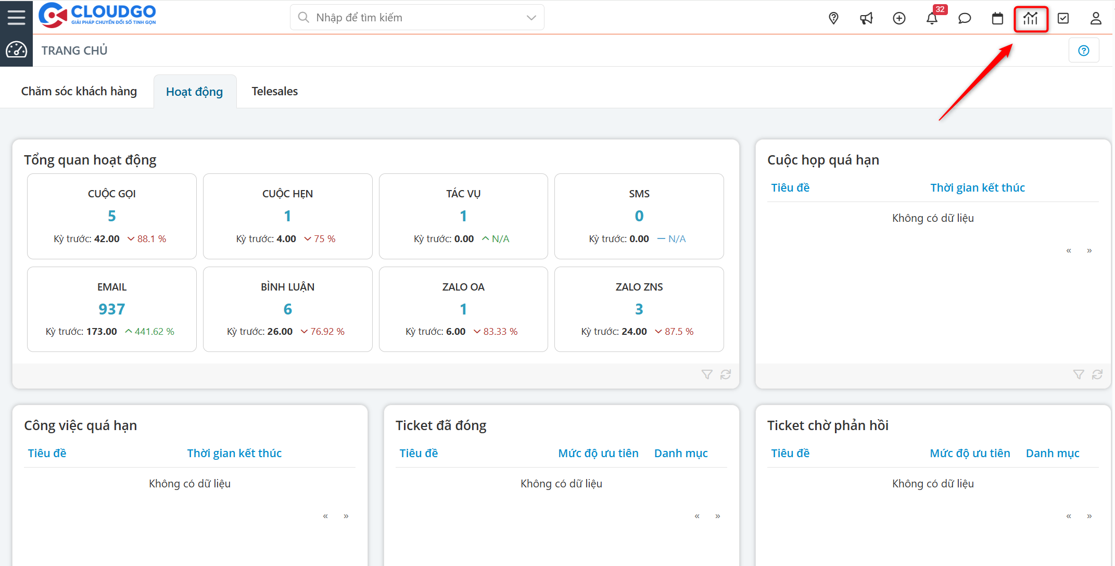Open the calendar icon in header
Screen dimensions: 1115x566
click(x=997, y=18)
